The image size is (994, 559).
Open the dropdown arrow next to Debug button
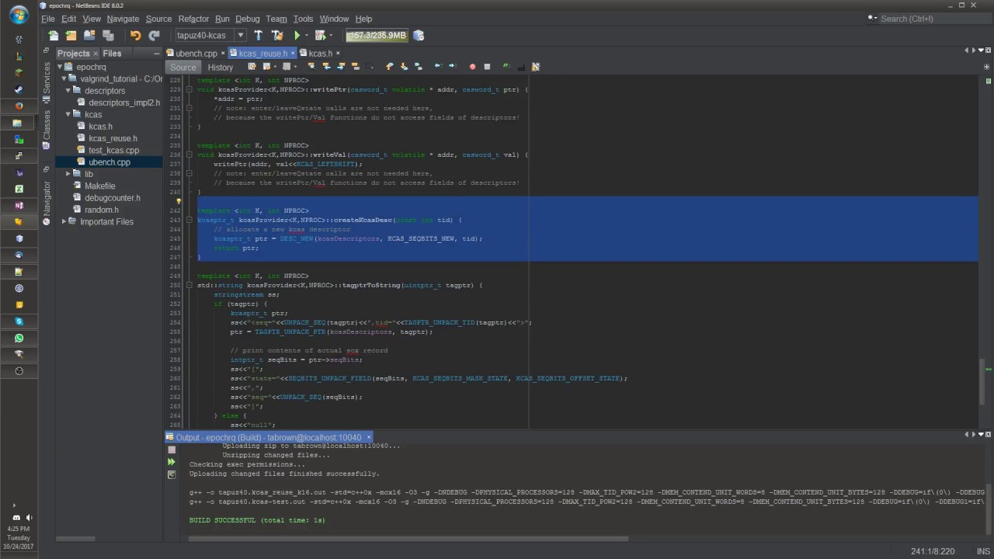331,36
